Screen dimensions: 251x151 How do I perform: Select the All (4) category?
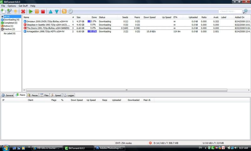[11, 16]
